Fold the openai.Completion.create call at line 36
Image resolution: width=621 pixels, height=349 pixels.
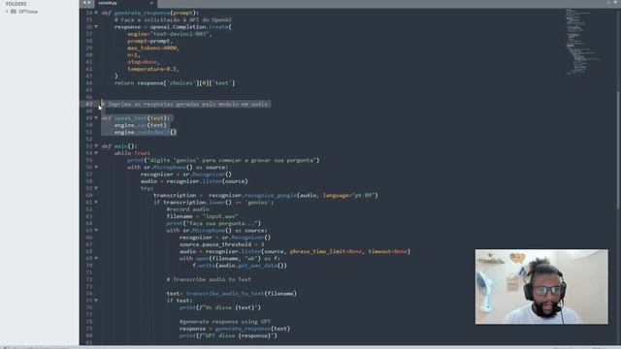(96, 27)
